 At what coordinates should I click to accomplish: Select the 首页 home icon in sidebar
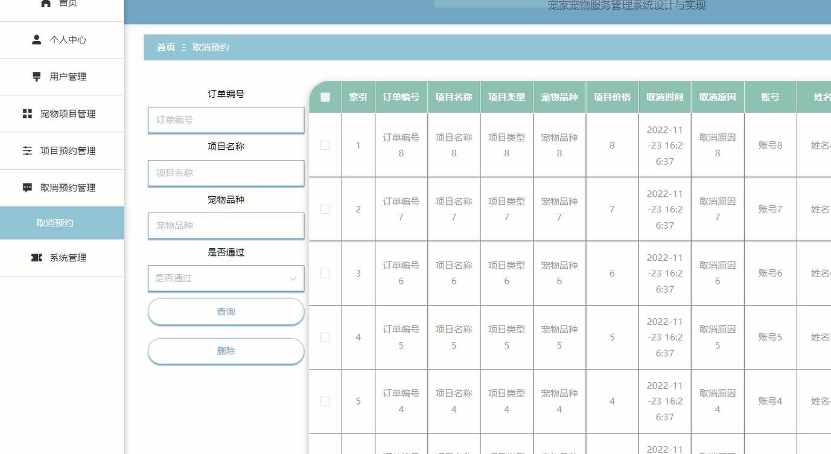(45, 3)
